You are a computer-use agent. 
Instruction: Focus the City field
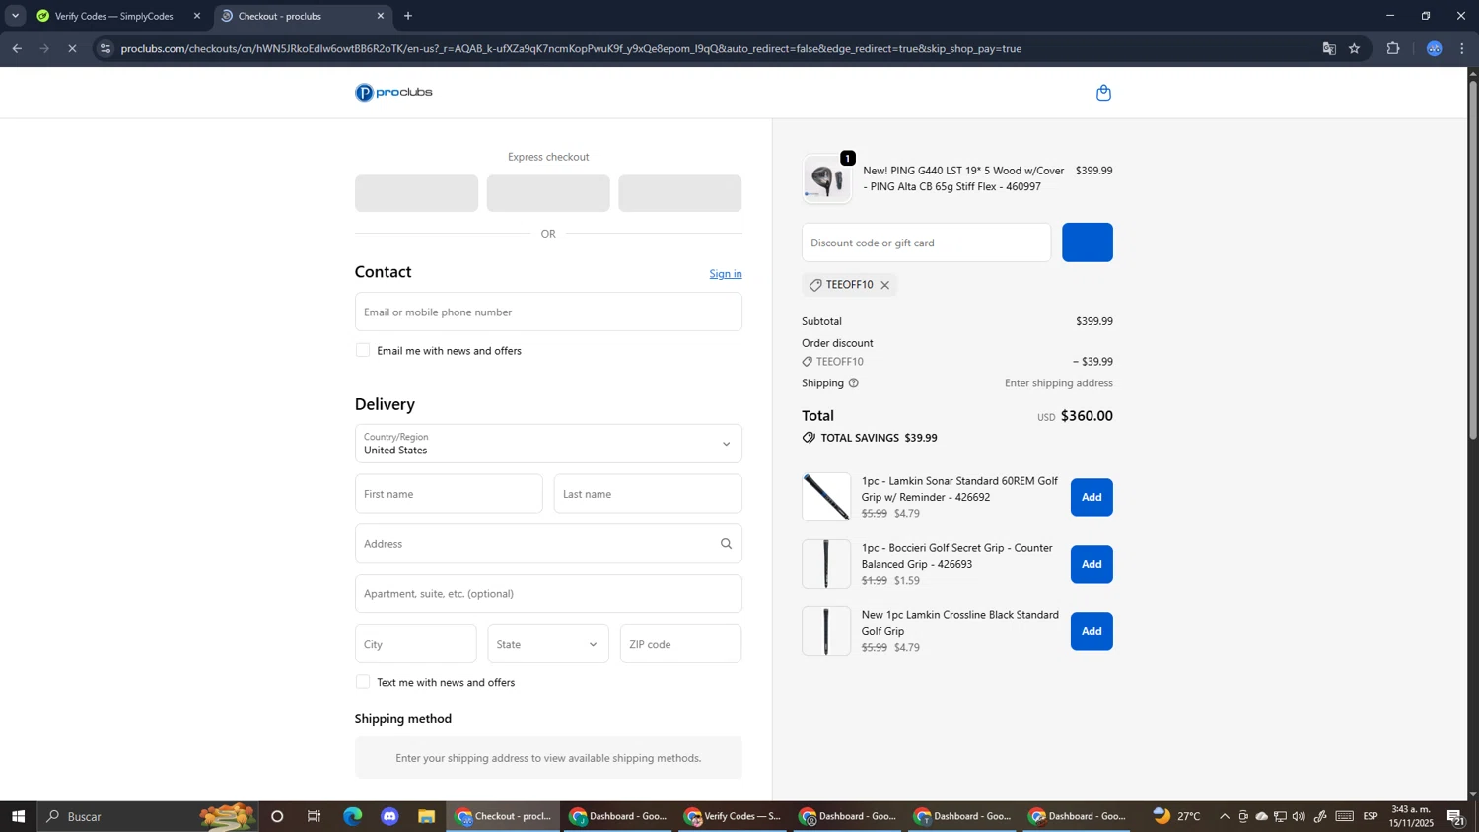tap(416, 644)
